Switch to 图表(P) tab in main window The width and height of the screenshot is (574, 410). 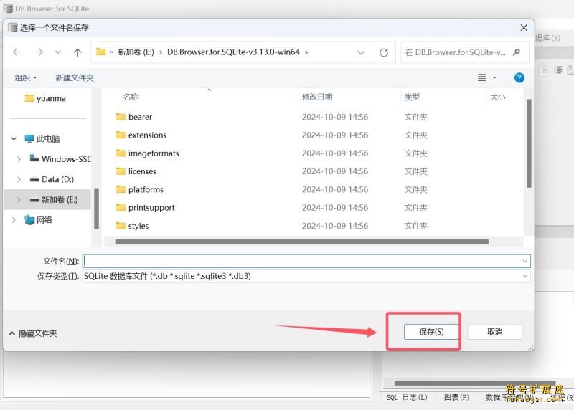coord(456,397)
